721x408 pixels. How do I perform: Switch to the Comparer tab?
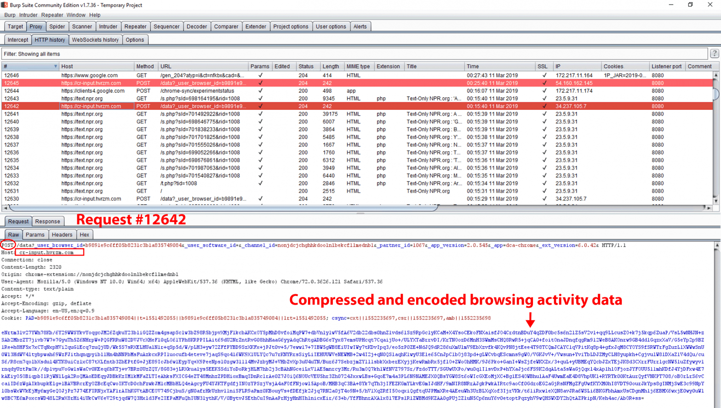coord(226,27)
